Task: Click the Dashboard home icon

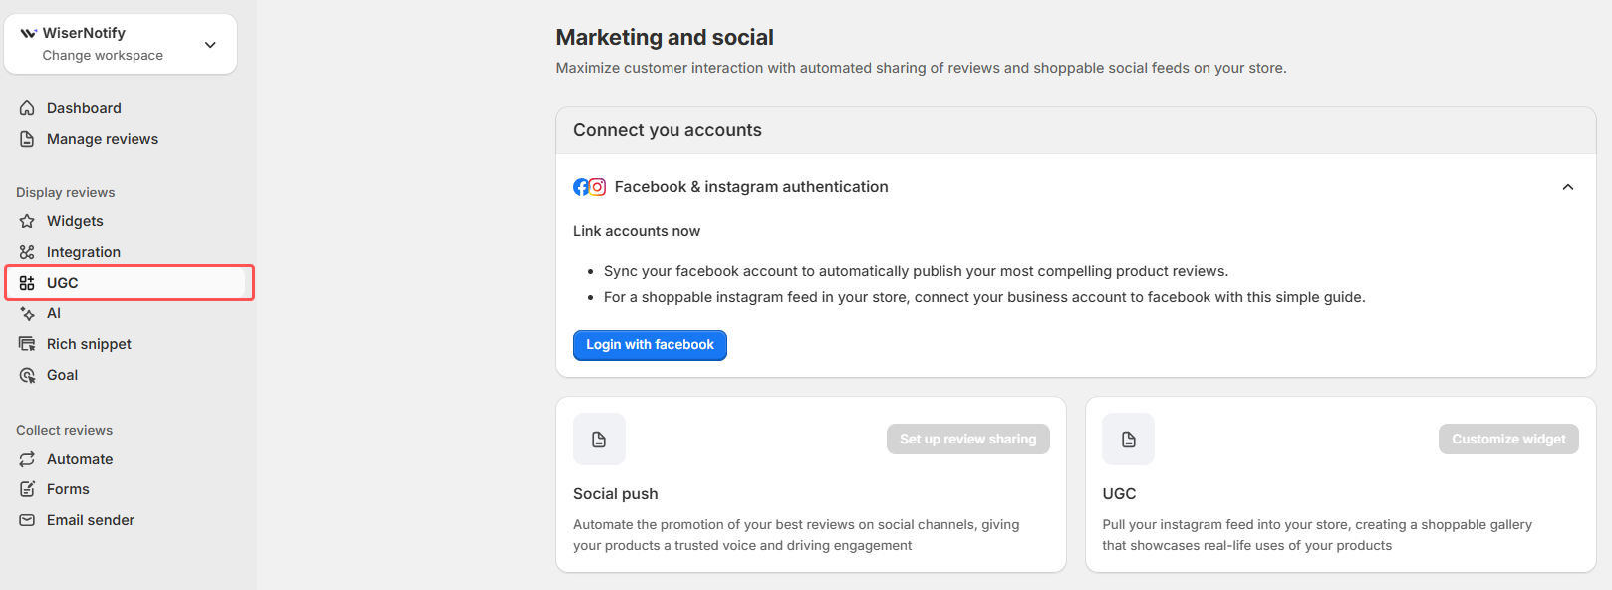Action: (x=27, y=108)
